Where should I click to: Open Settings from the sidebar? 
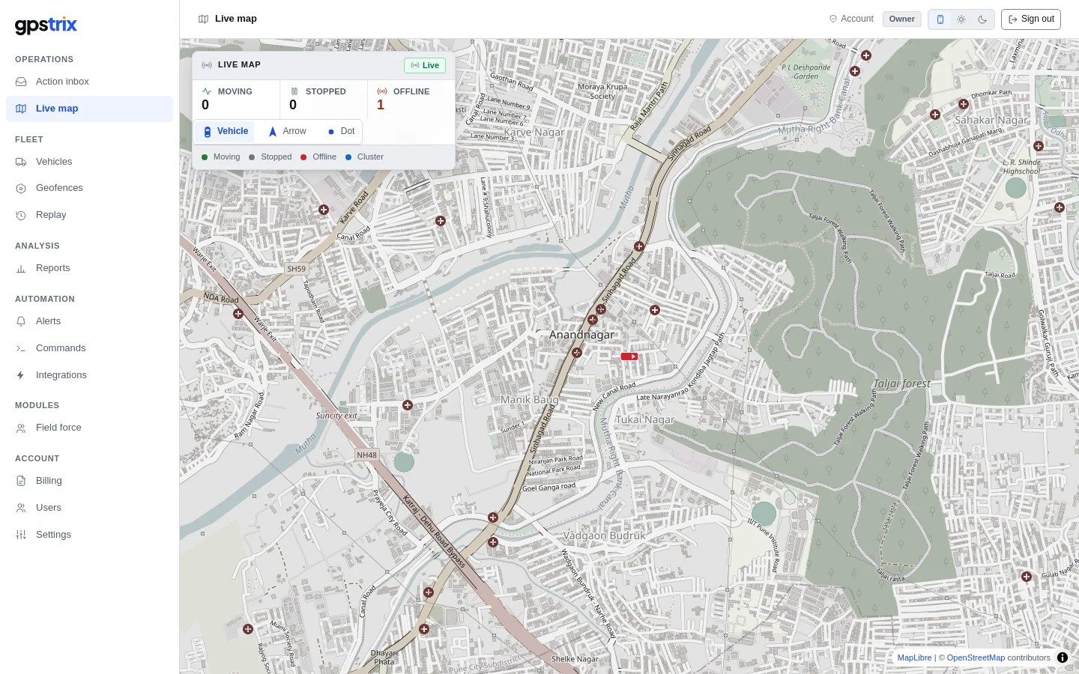[89, 535]
